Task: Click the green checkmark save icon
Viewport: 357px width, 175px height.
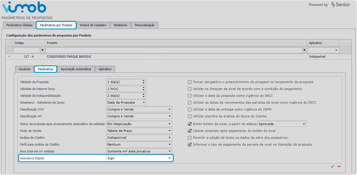Action: click(x=332, y=166)
